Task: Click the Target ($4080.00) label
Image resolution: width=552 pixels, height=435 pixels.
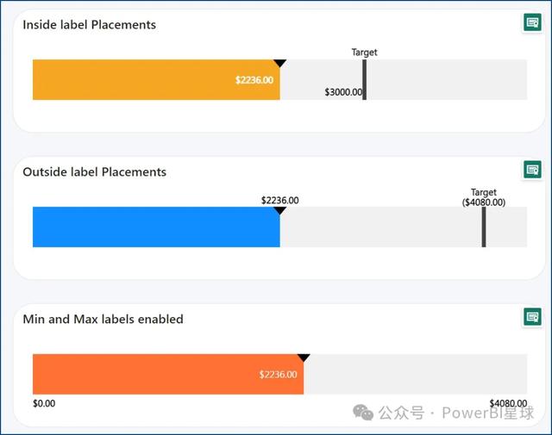Action: click(x=484, y=197)
